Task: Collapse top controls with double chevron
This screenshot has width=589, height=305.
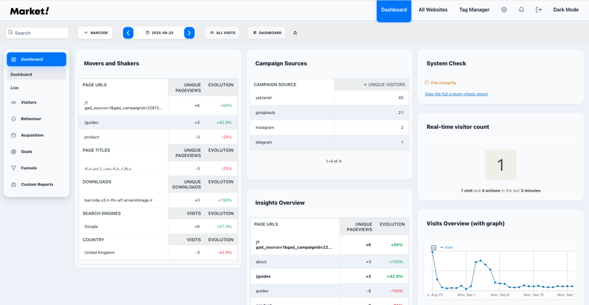Action: (x=295, y=33)
